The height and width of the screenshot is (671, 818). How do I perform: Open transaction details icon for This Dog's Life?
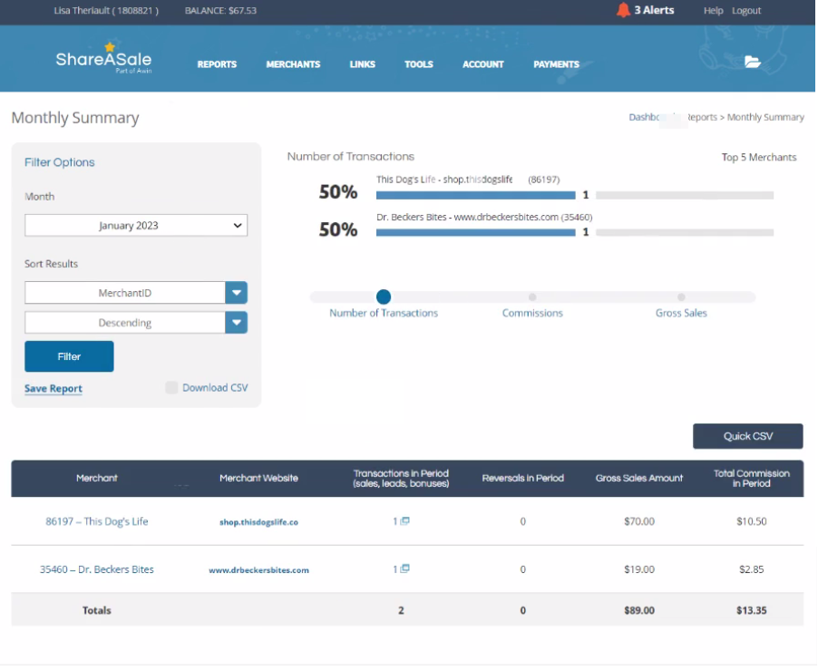404,520
